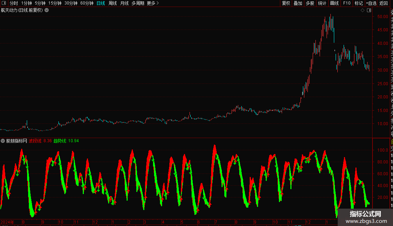Image resolution: width=393 pixels, height=226 pixels.
Task: Open the 多股 multi-stock view
Action: click(x=310, y=3)
